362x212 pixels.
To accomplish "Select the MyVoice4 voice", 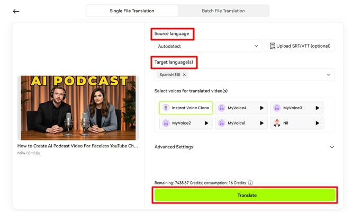I will [241, 108].
